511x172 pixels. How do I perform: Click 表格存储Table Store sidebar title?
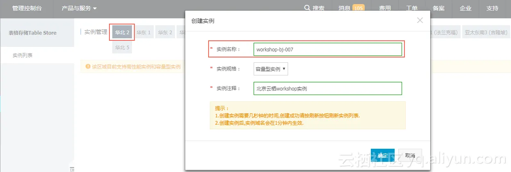point(33,33)
